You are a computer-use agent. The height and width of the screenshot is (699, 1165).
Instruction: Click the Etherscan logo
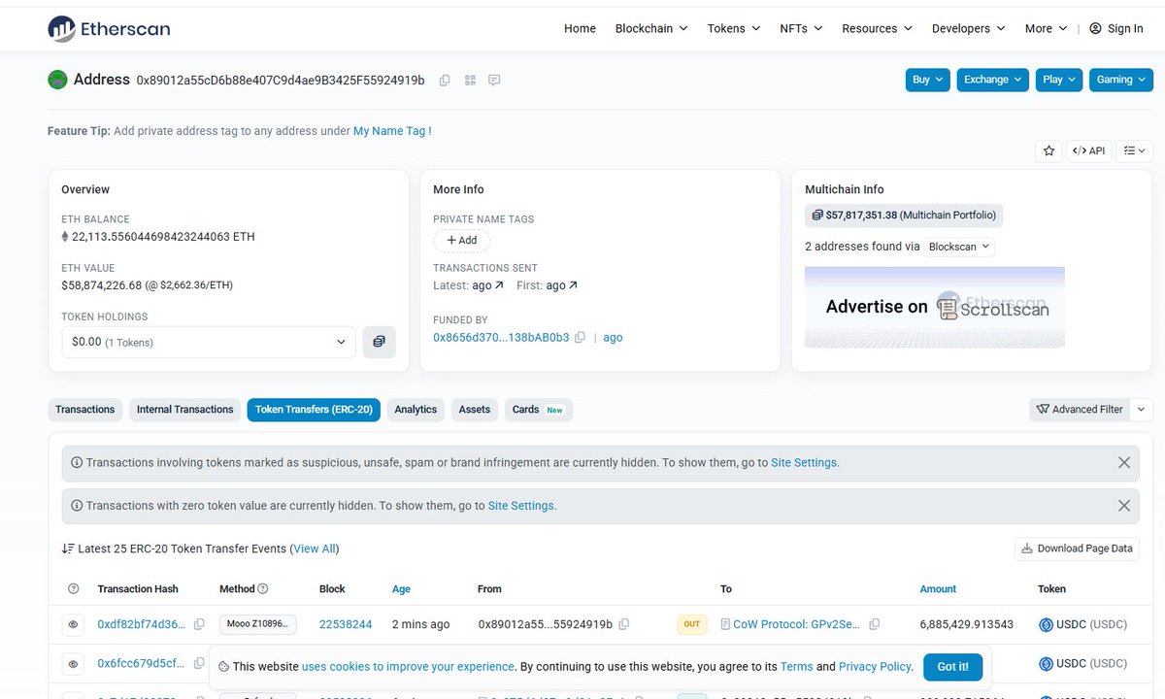[x=109, y=28]
